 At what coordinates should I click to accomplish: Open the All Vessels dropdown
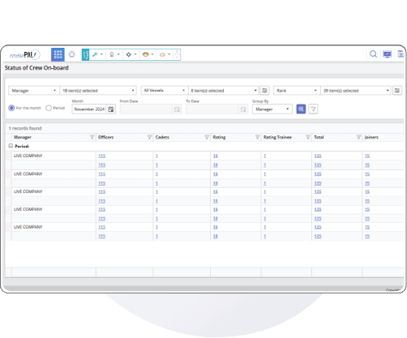165,91
